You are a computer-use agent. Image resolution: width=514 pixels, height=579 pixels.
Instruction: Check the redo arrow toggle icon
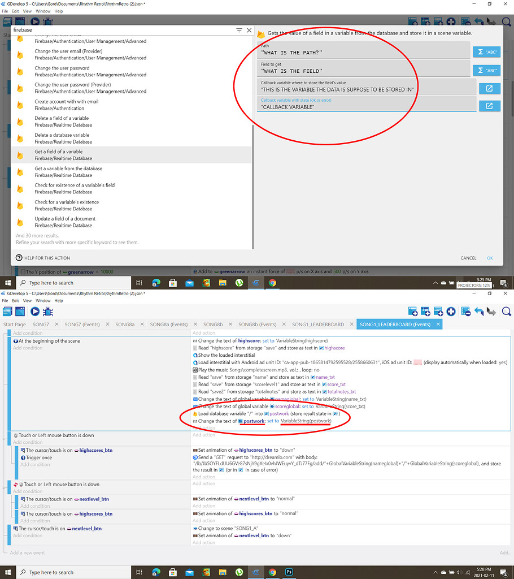click(x=491, y=312)
